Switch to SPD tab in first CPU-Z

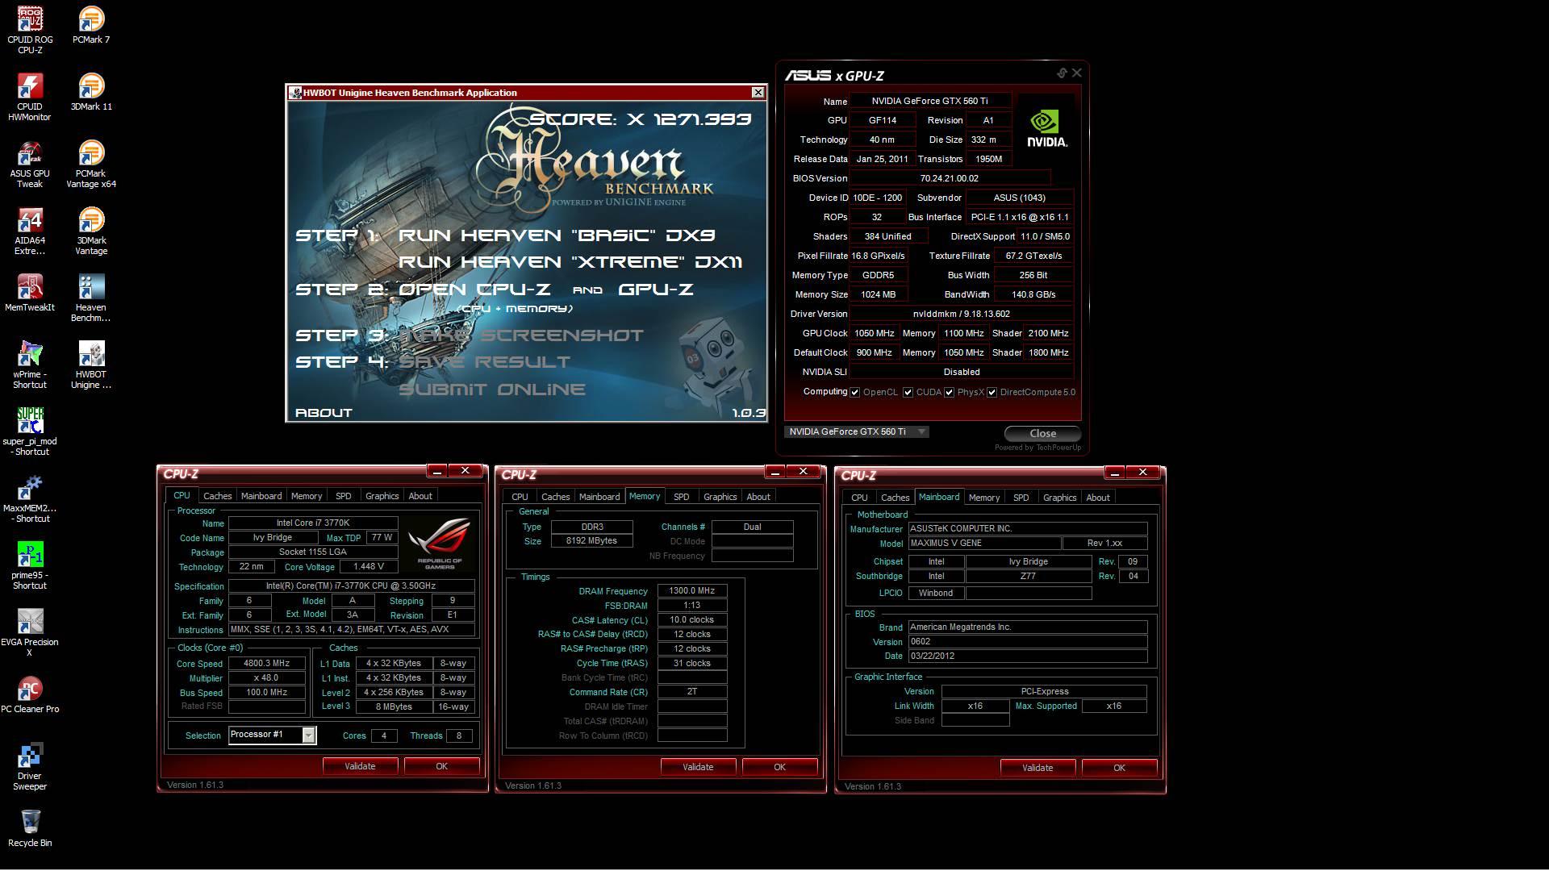[x=343, y=496]
